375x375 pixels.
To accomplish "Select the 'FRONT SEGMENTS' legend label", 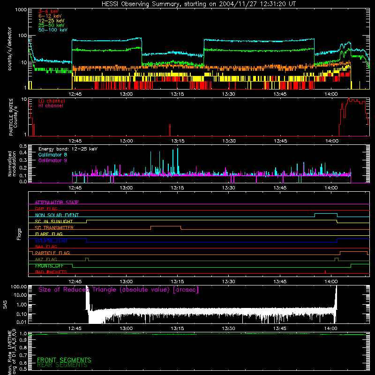I will [x=64, y=360].
